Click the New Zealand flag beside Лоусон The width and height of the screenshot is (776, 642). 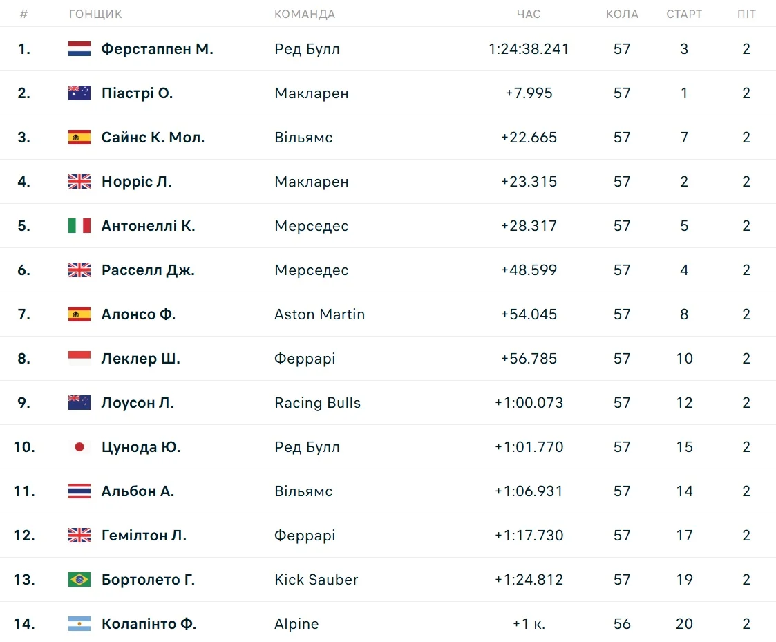click(x=79, y=403)
